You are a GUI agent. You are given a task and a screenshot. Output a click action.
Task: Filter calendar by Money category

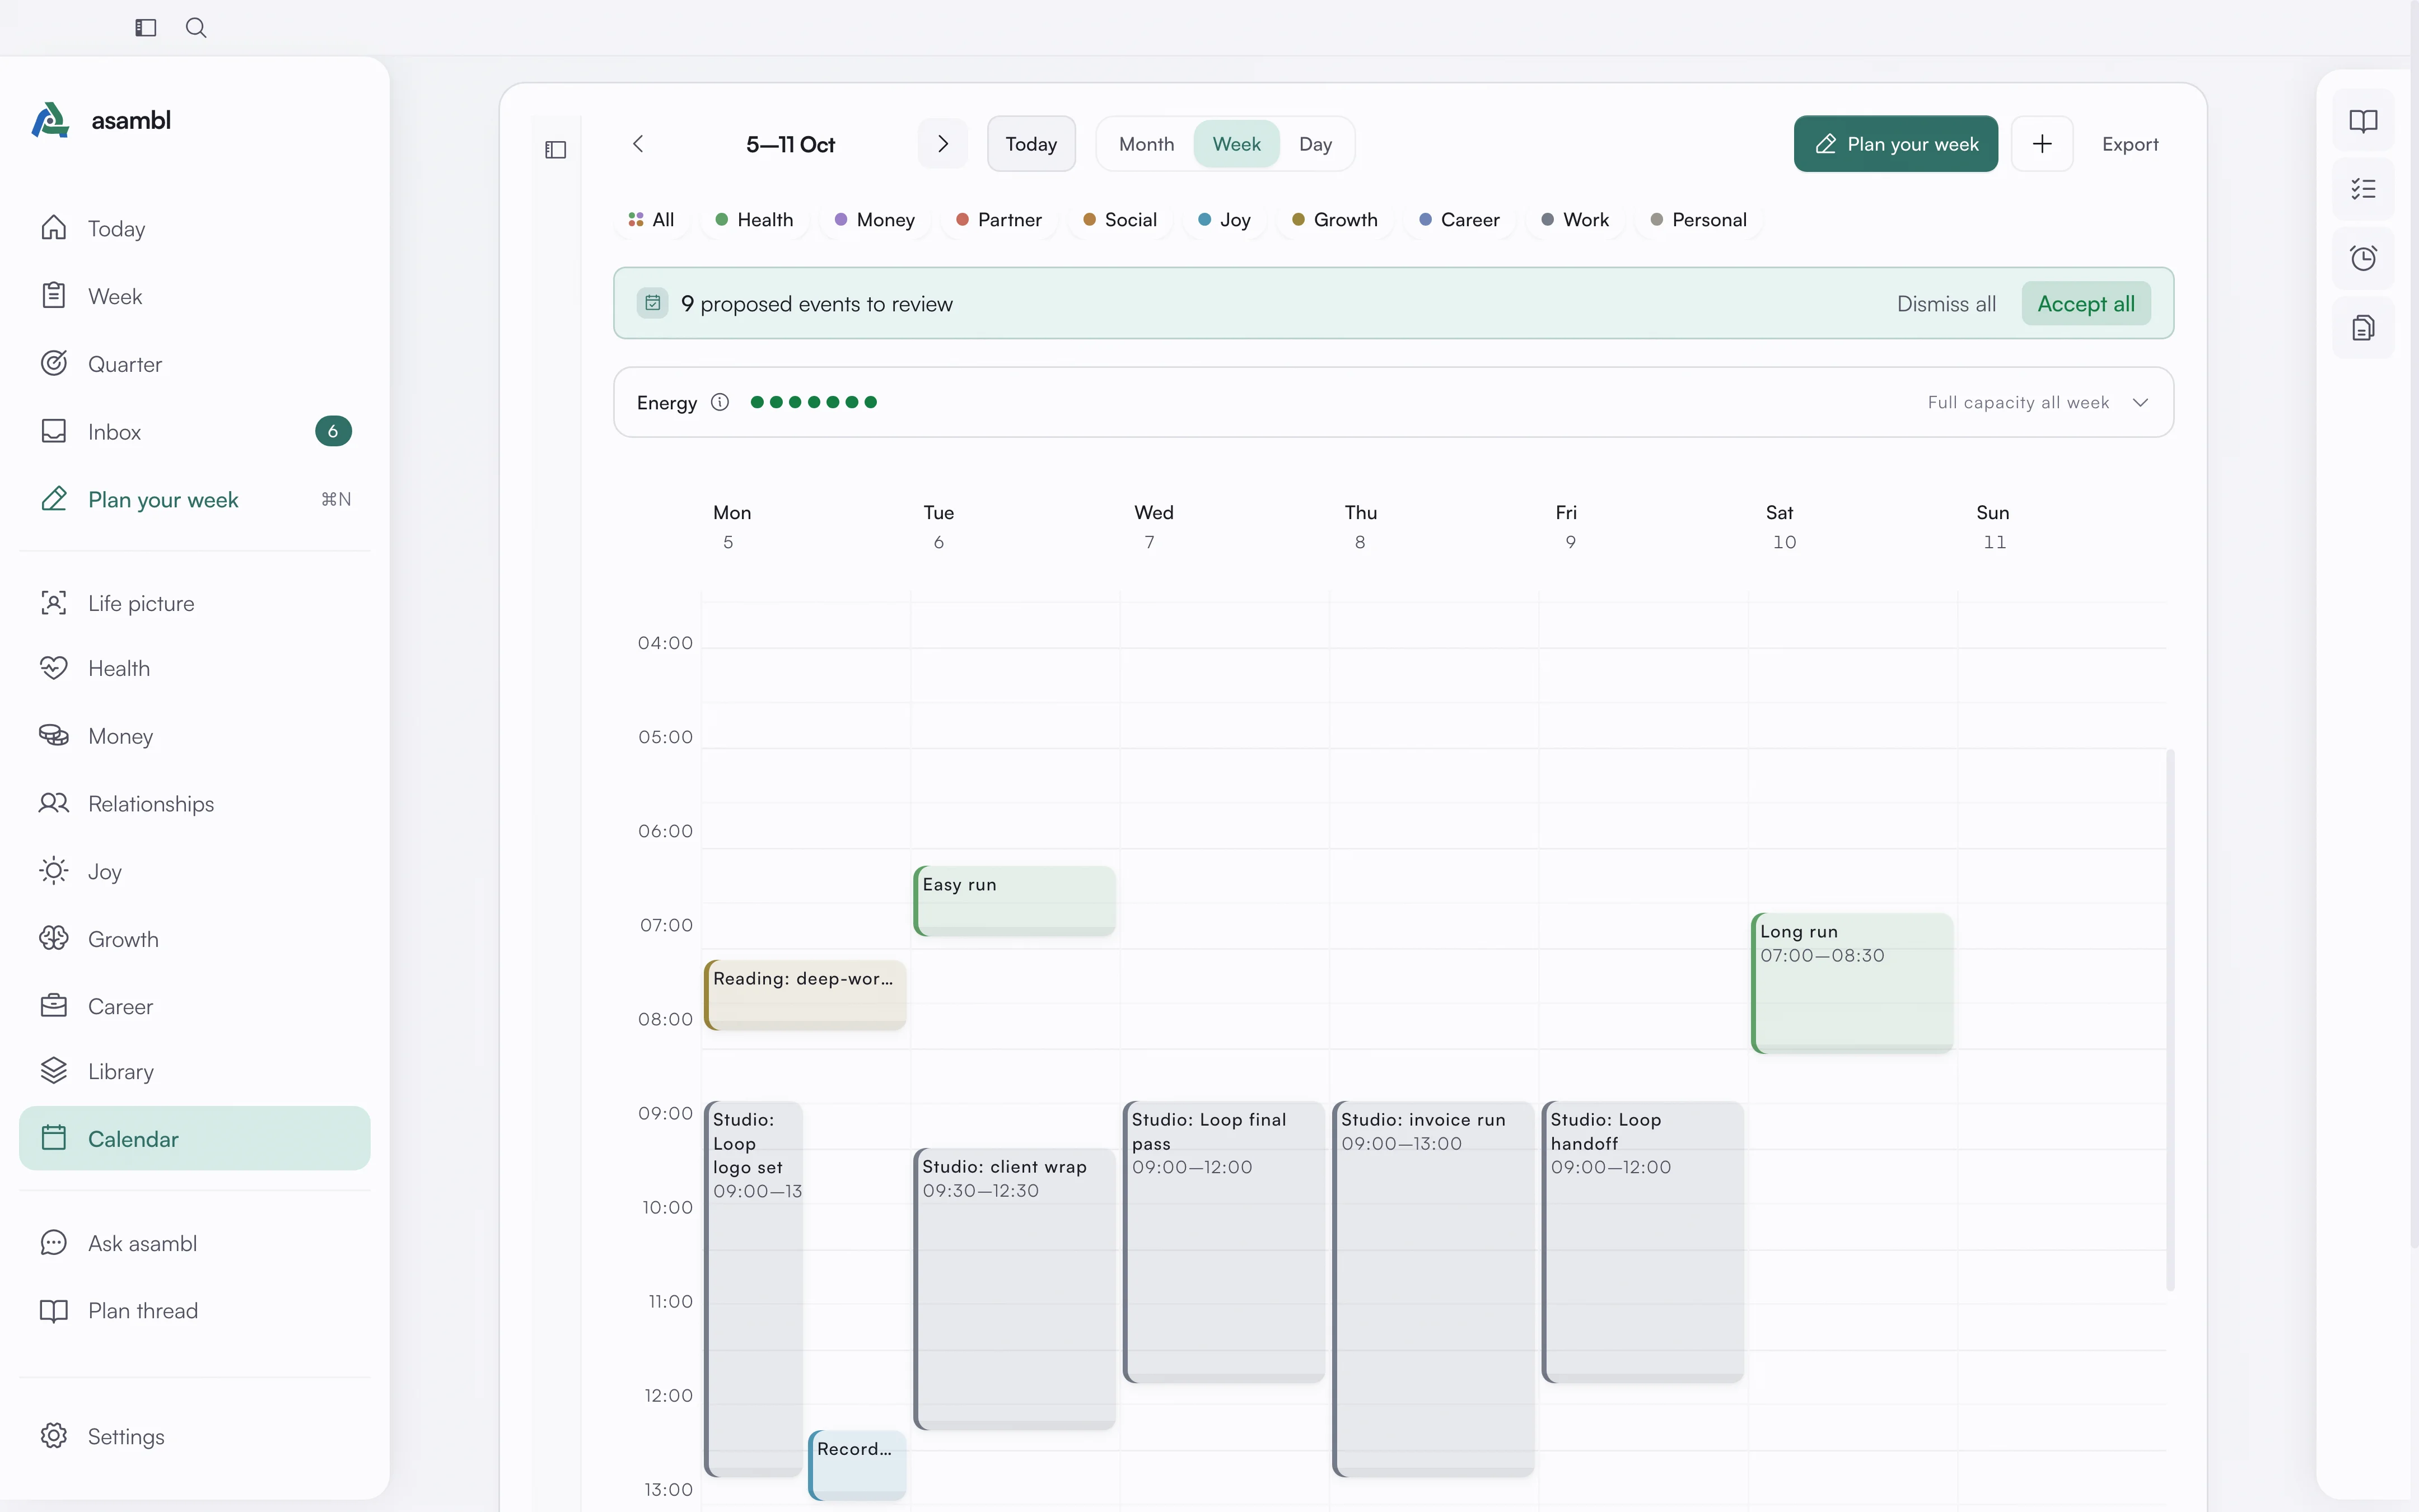click(x=875, y=220)
